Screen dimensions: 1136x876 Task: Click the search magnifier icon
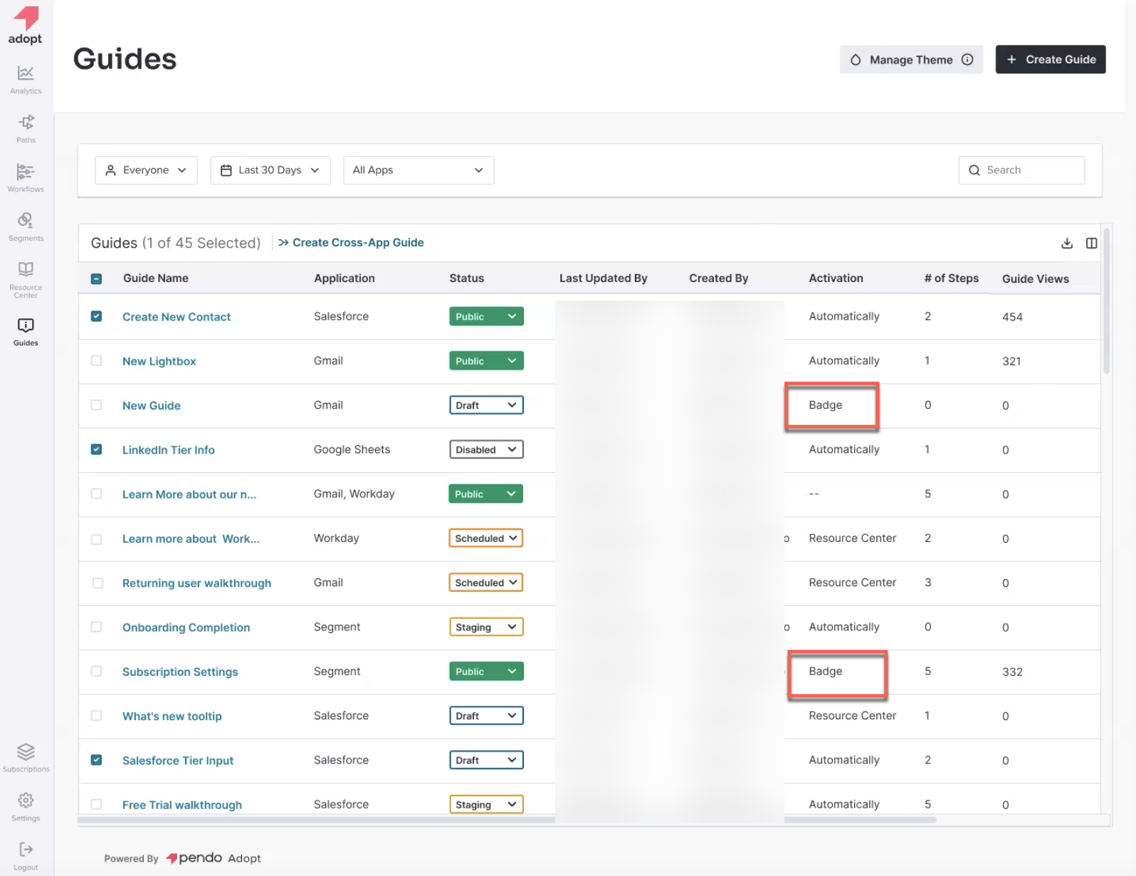pyautogui.click(x=974, y=170)
